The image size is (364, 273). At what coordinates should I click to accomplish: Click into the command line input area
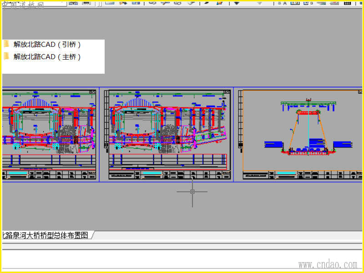pyautogui.click(x=182, y=259)
